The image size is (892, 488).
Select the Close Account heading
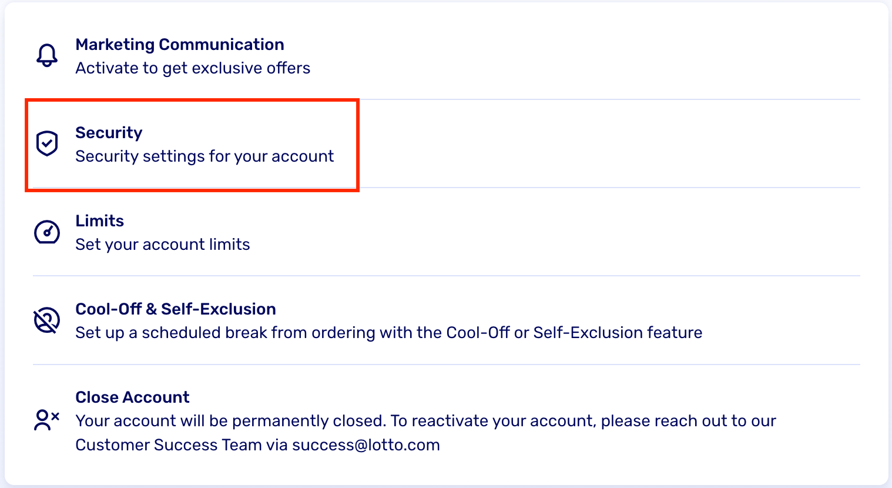(133, 397)
